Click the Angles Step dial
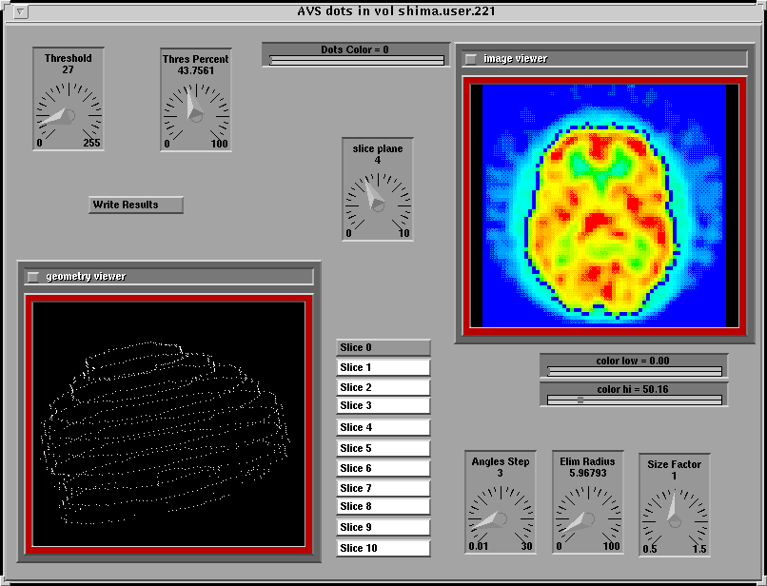 [500, 518]
